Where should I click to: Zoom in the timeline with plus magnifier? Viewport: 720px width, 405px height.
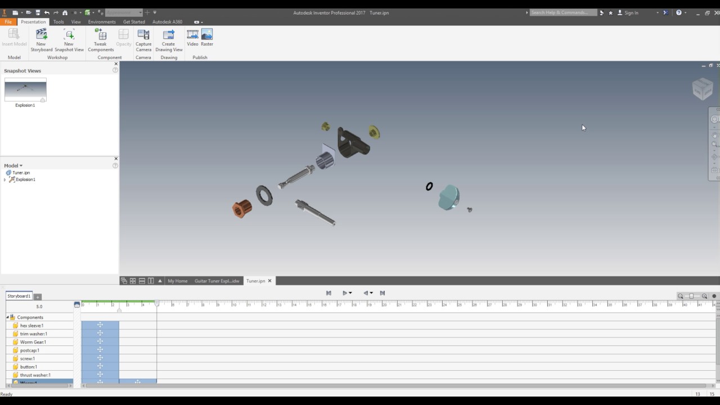tap(704, 296)
